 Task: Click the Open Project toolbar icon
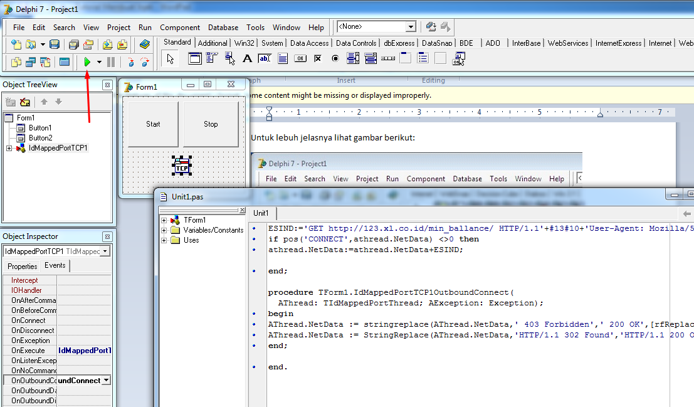pos(88,45)
